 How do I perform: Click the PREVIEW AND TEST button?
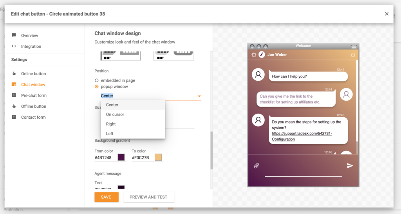tap(148, 197)
